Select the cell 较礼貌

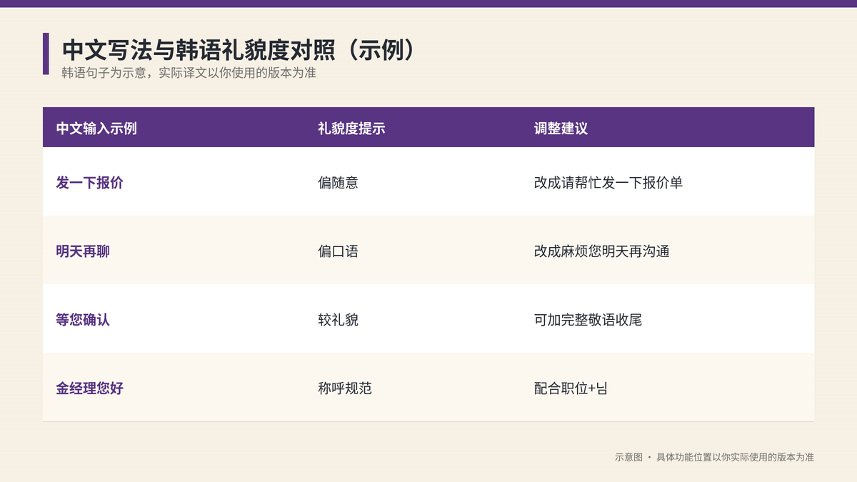coord(338,320)
